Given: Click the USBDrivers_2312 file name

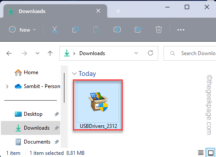Looking at the screenshot, I should click(x=98, y=126).
